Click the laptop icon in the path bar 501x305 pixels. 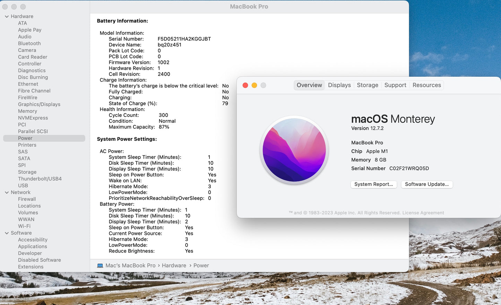tap(100, 266)
